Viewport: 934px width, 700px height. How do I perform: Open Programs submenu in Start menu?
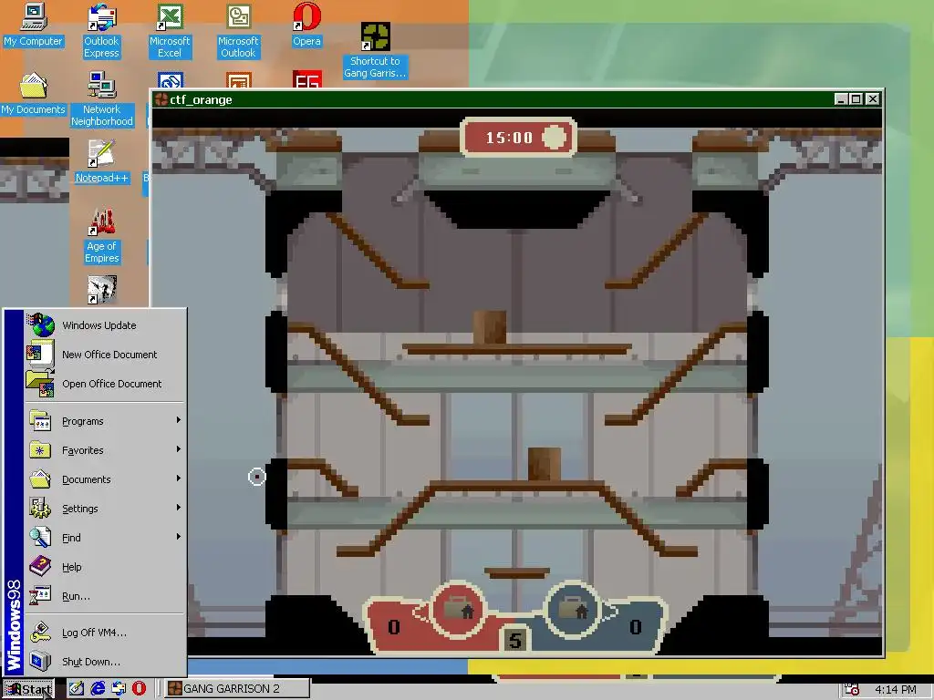click(x=106, y=421)
